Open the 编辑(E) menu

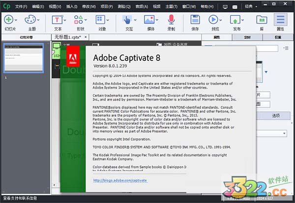[x=38, y=6]
